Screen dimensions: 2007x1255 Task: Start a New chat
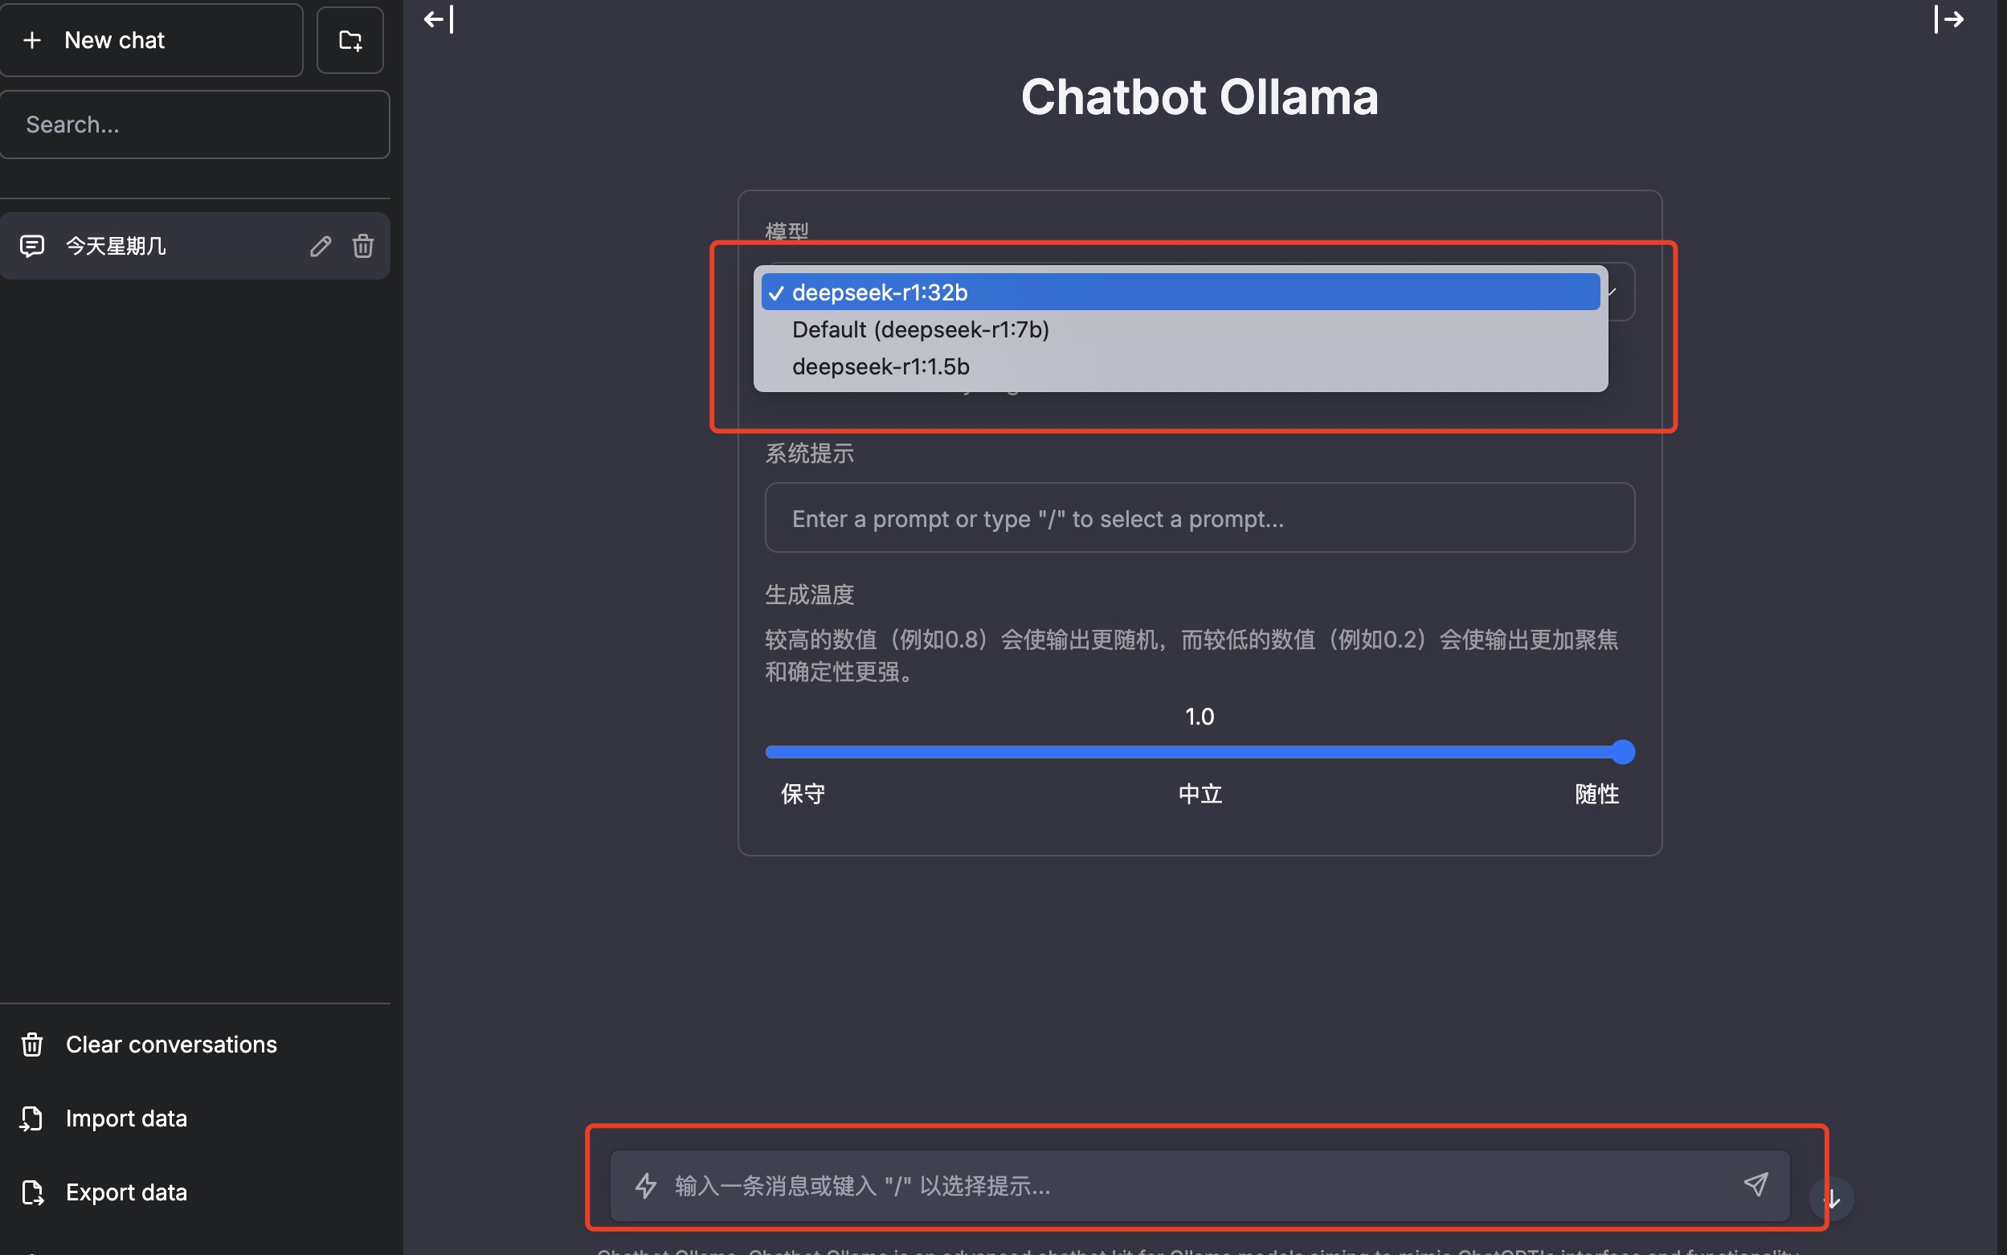click(151, 40)
